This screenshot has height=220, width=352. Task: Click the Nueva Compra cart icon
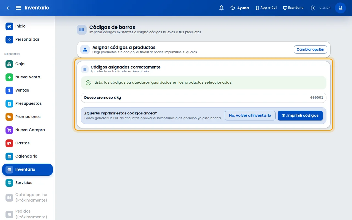tap(9, 130)
